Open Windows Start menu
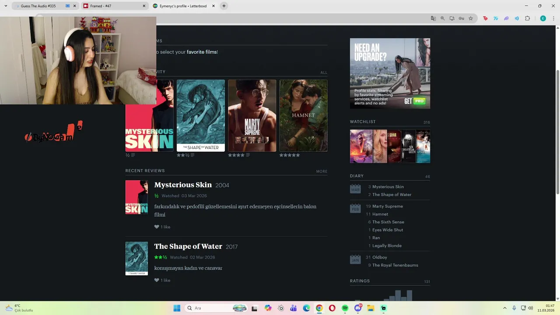 (x=177, y=308)
